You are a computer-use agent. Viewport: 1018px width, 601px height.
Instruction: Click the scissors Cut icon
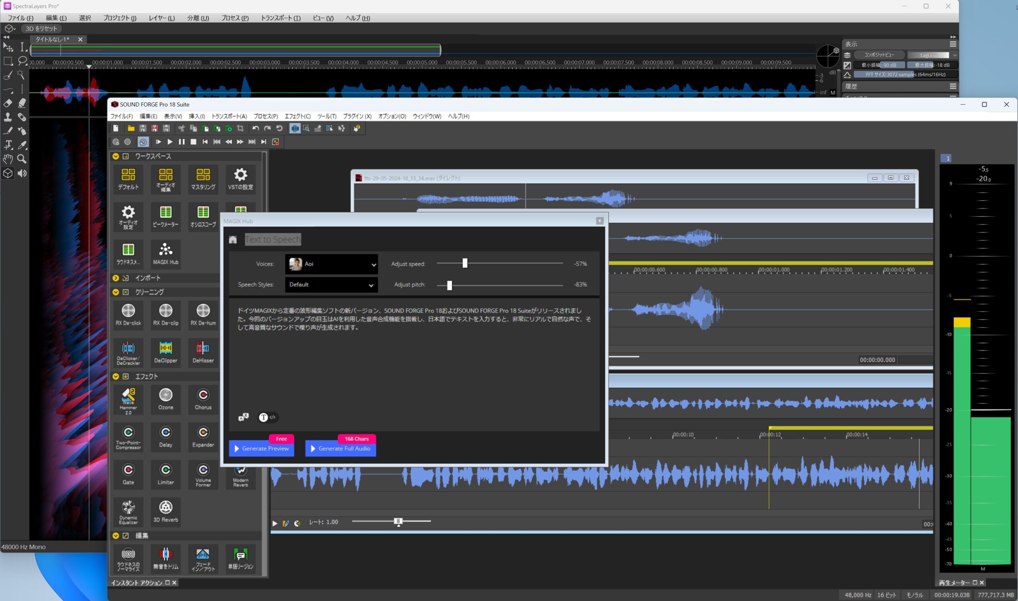tap(181, 128)
